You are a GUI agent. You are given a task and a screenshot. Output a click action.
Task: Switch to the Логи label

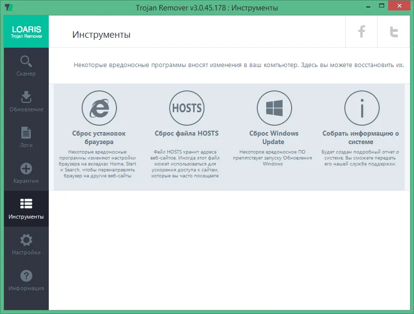click(x=26, y=145)
